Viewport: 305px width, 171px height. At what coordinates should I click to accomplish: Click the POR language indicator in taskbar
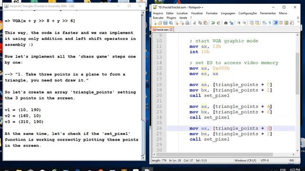(x=283, y=170)
